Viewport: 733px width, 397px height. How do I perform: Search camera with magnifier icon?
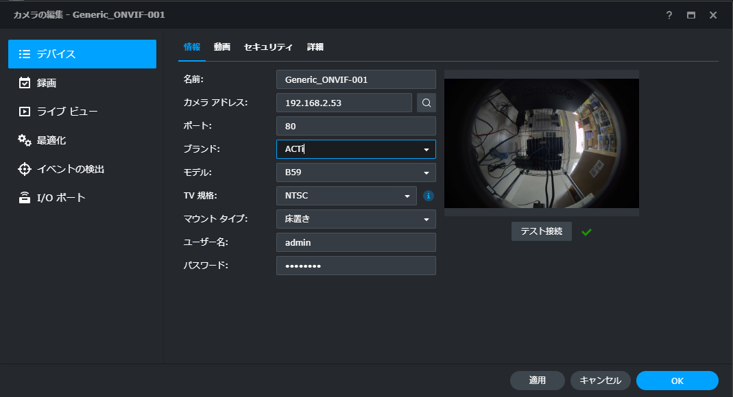(426, 103)
